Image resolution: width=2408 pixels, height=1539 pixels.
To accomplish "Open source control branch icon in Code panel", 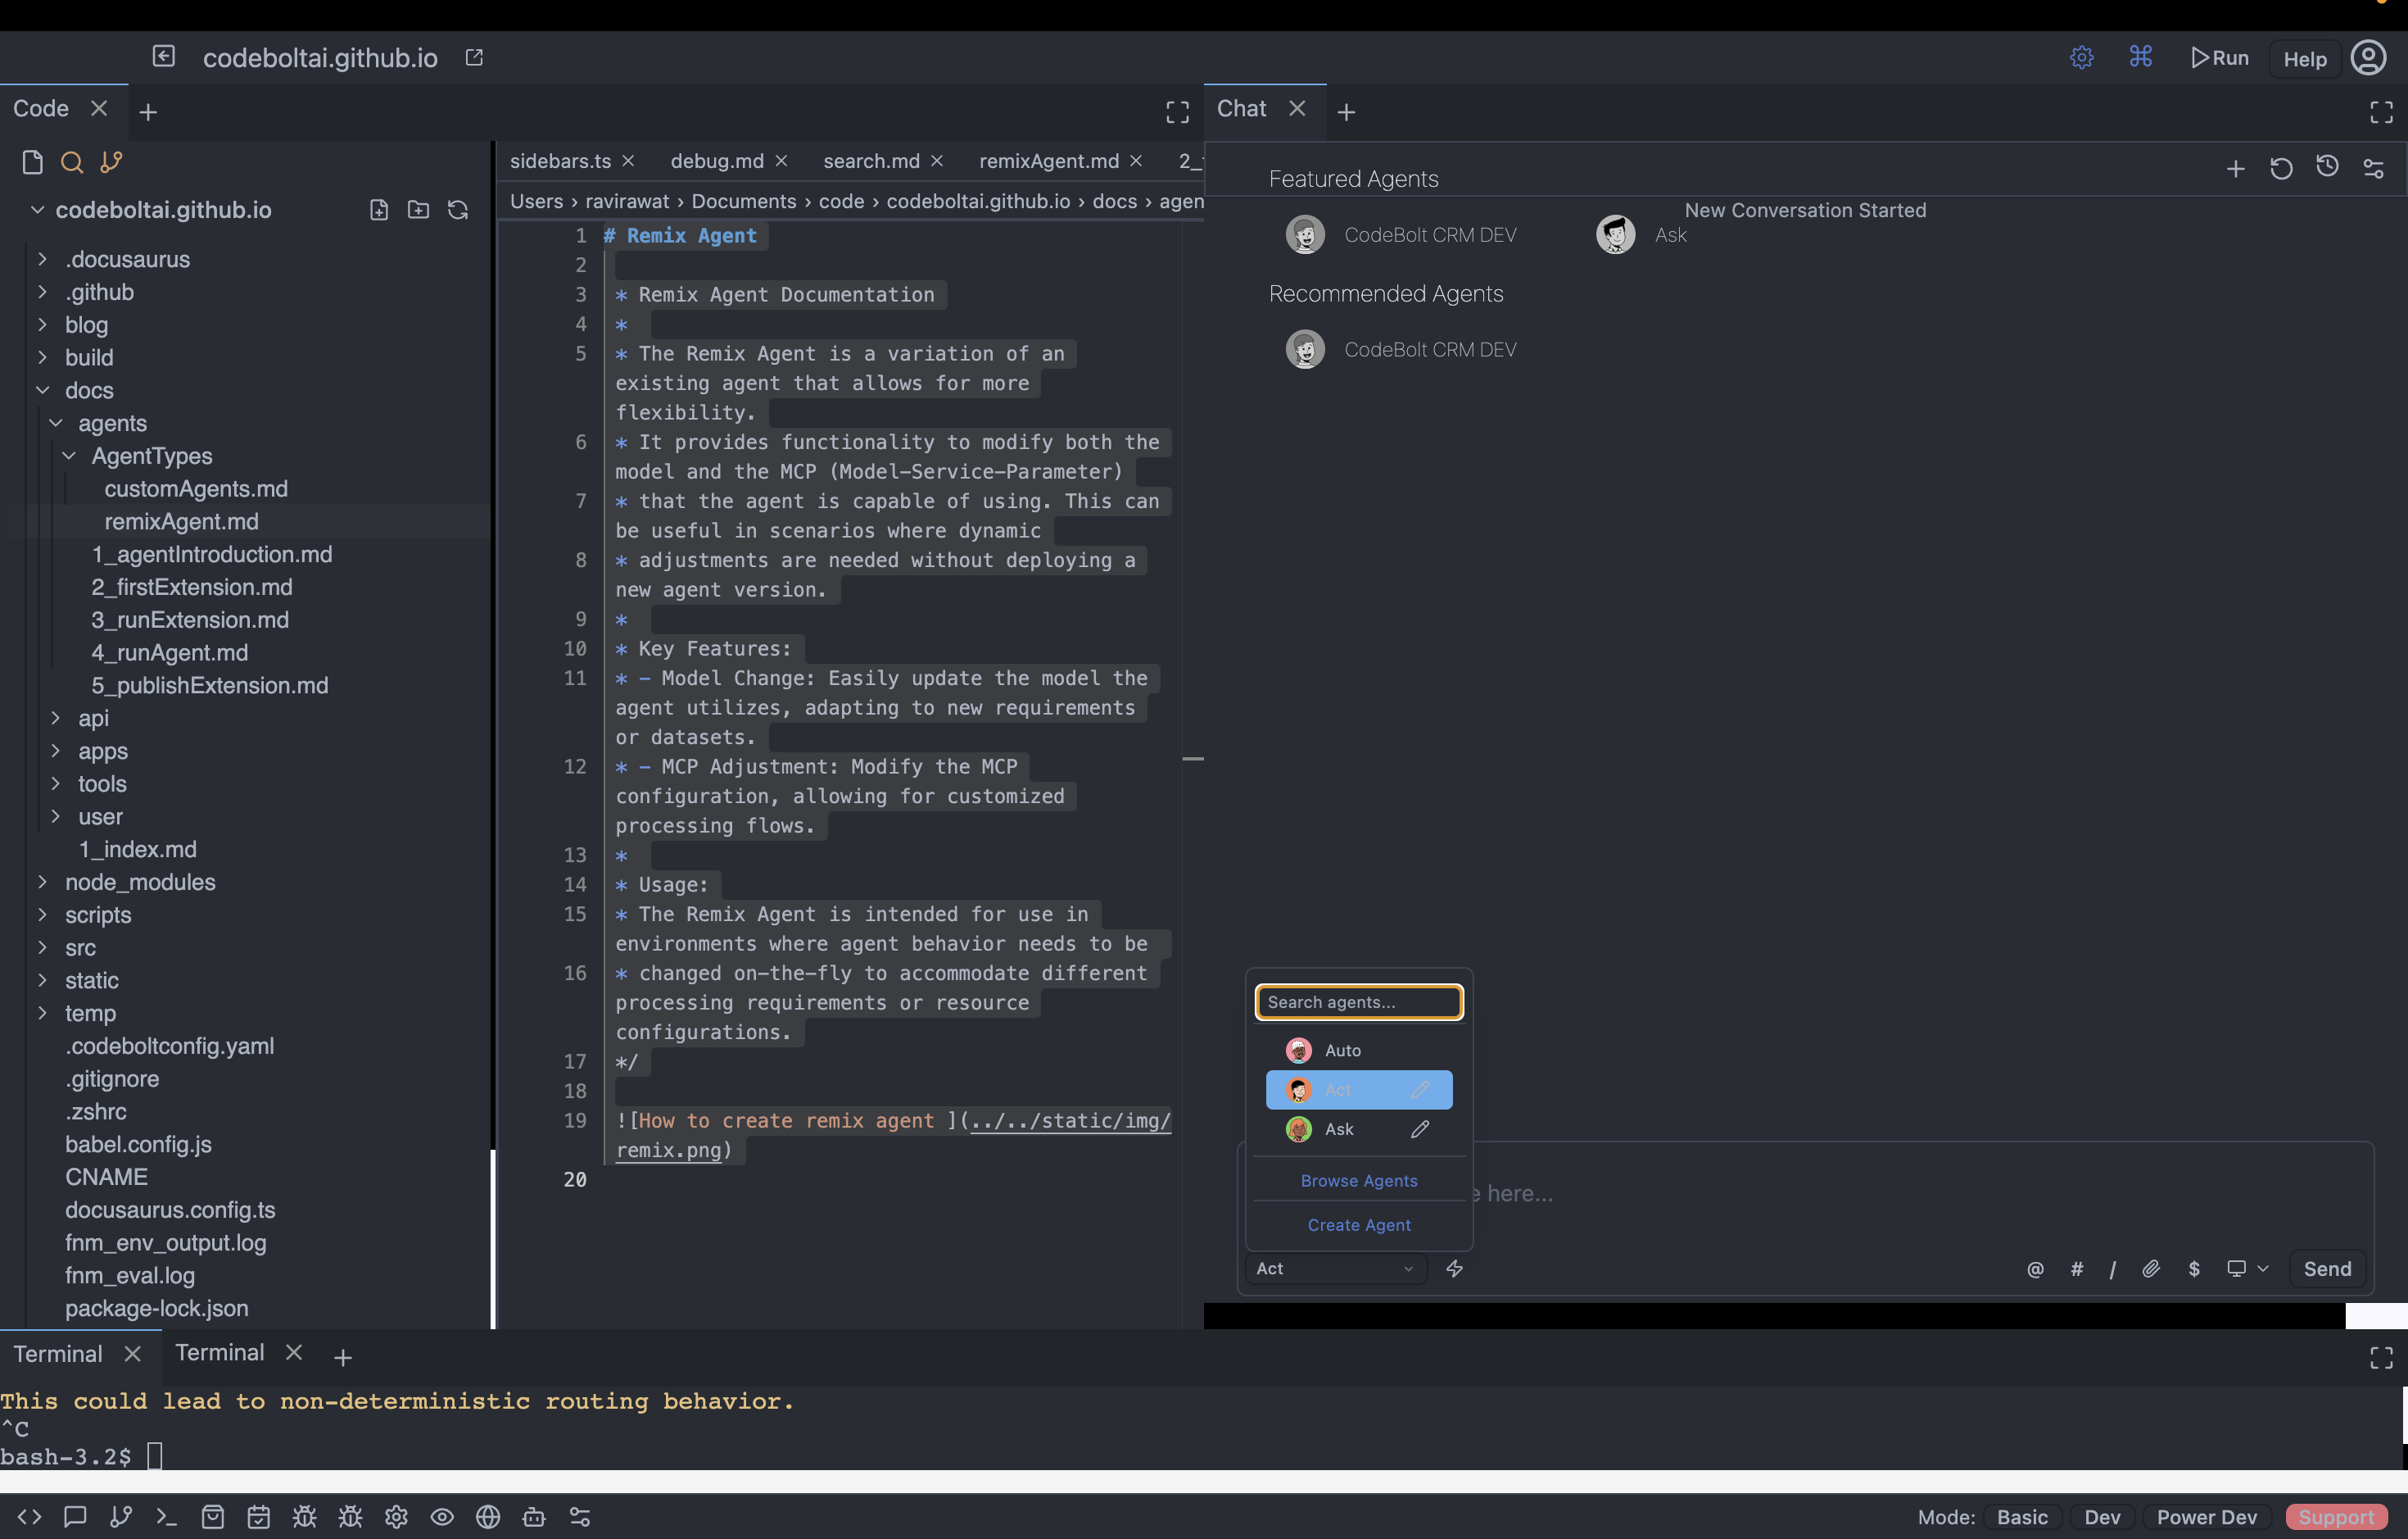I will click(x=111, y=162).
